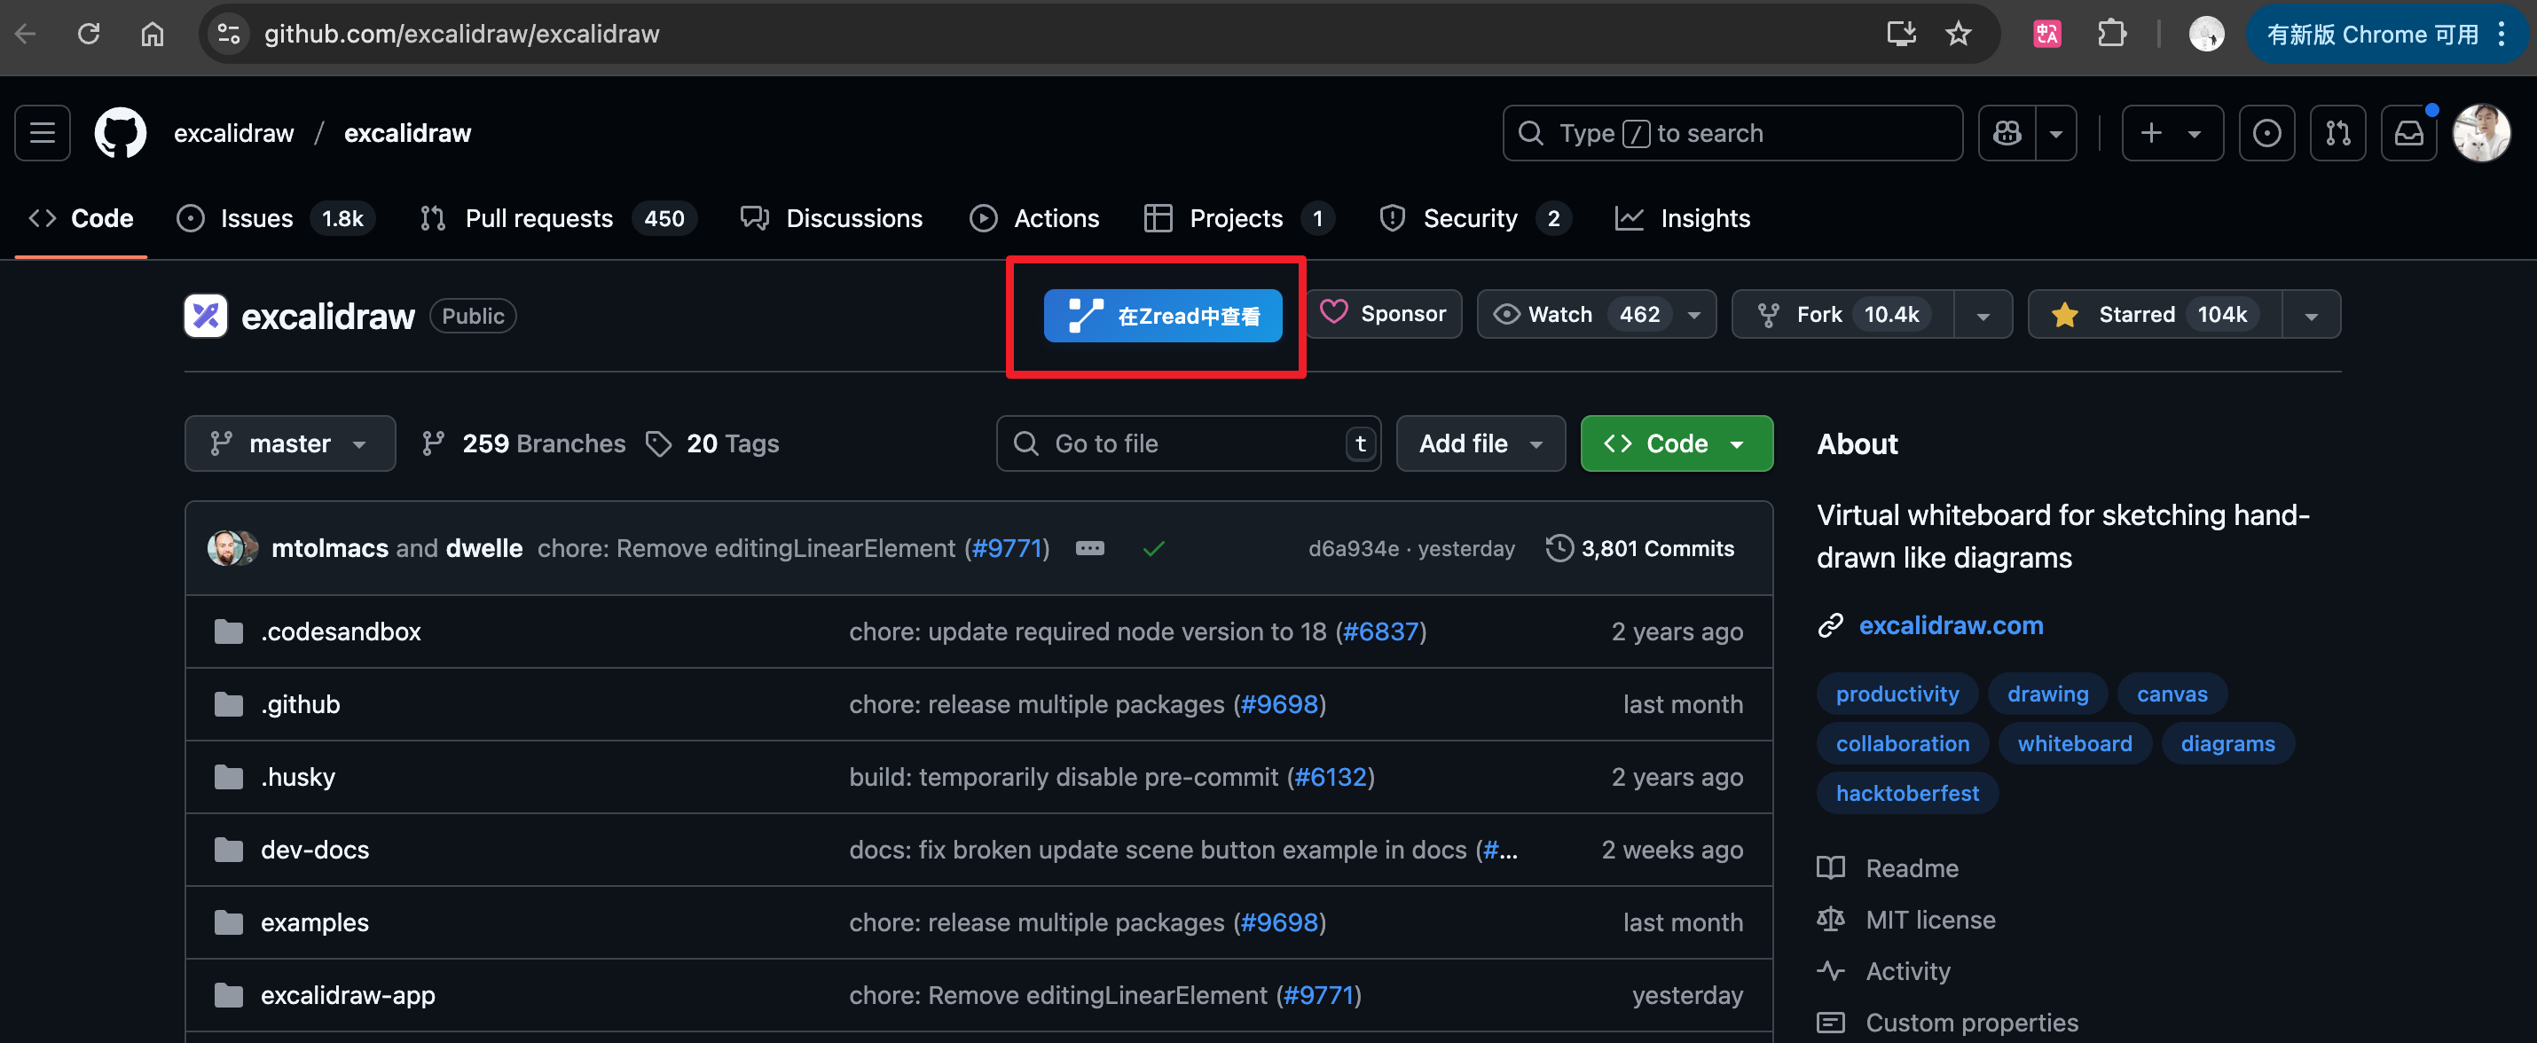Image resolution: width=2537 pixels, height=1043 pixels.
Task: Expand commit message ellipsis button
Action: (x=1089, y=549)
